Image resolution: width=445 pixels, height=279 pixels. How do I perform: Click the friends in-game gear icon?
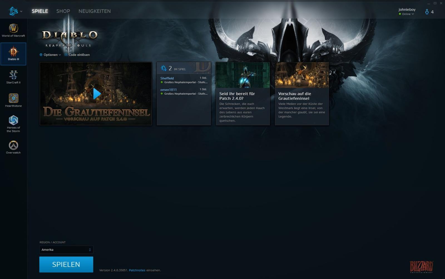(164, 68)
